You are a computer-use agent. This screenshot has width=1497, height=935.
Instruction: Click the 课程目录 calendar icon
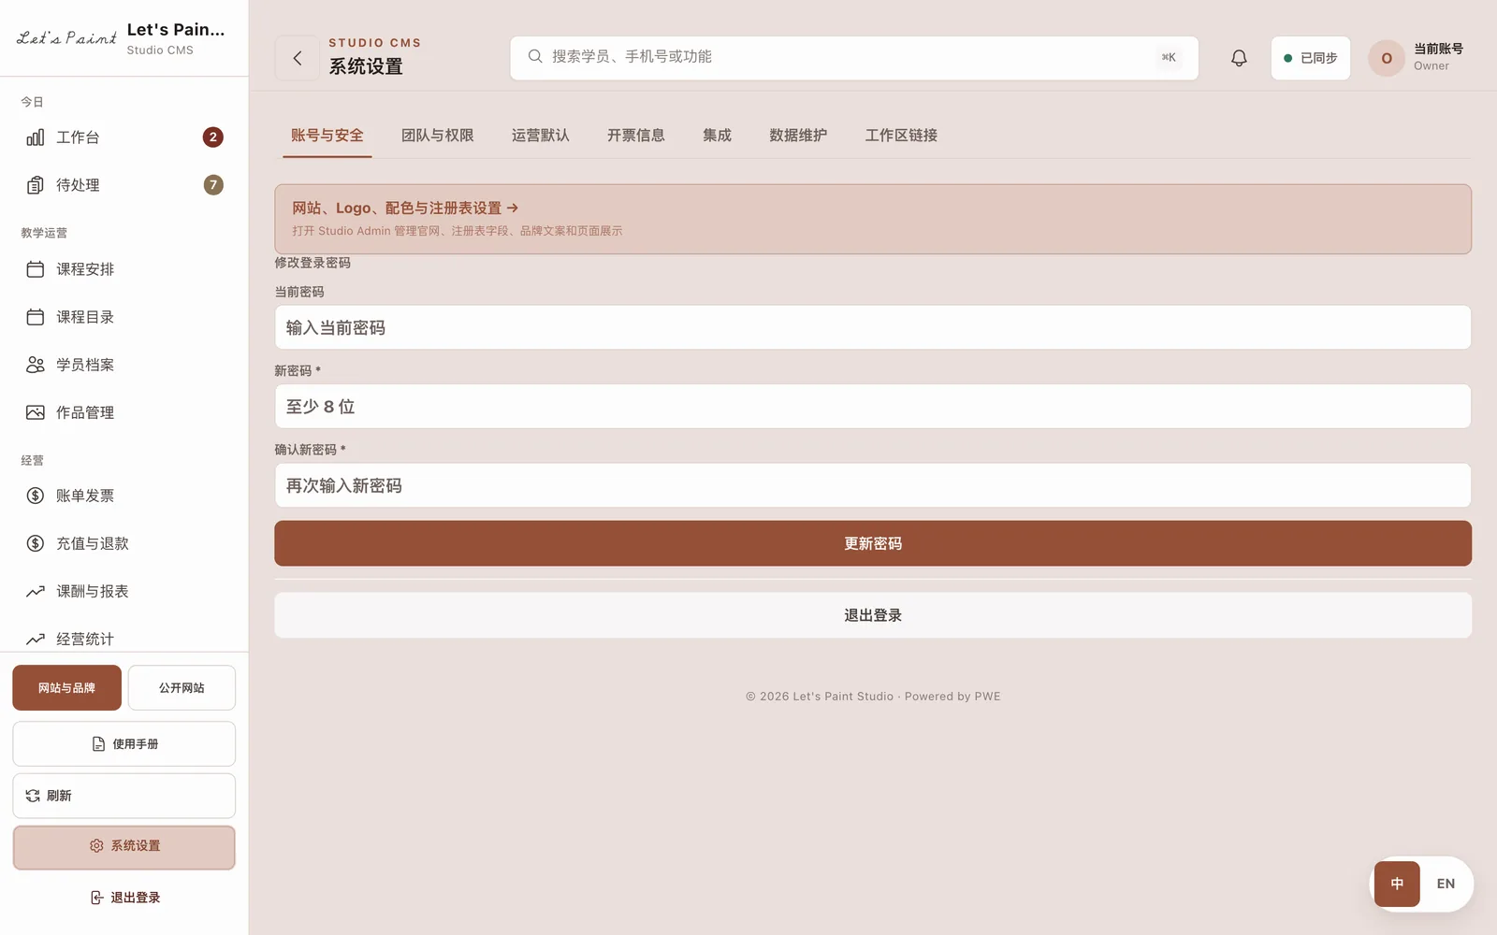36,317
